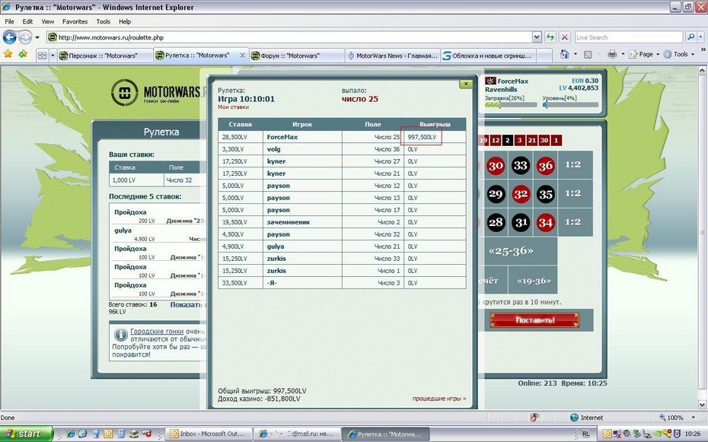Open the Help menu
Viewport: 708px width, 442px height.
(125, 21)
